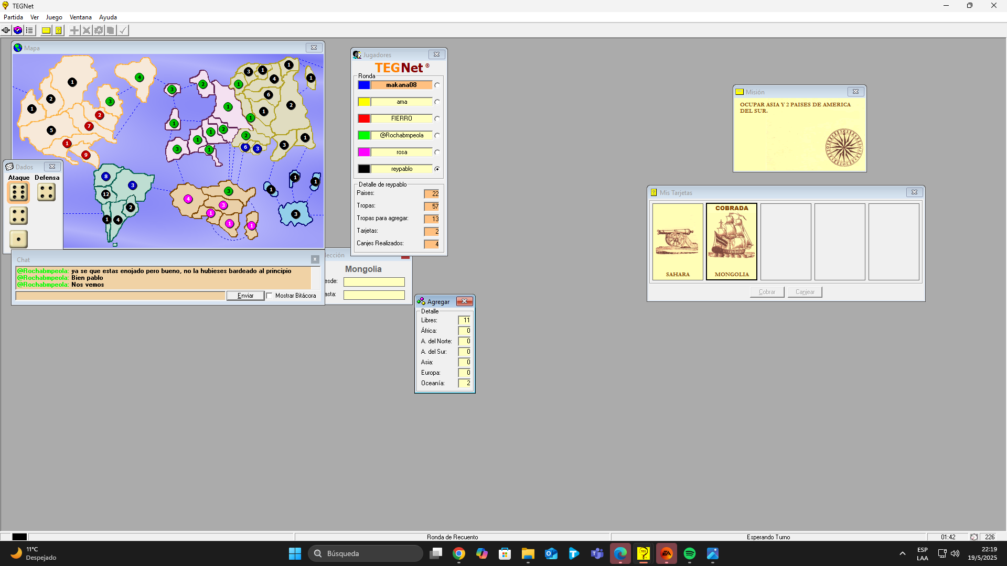Click the connect plug toolbar icon
1007x566 pixels.
[x=6, y=30]
